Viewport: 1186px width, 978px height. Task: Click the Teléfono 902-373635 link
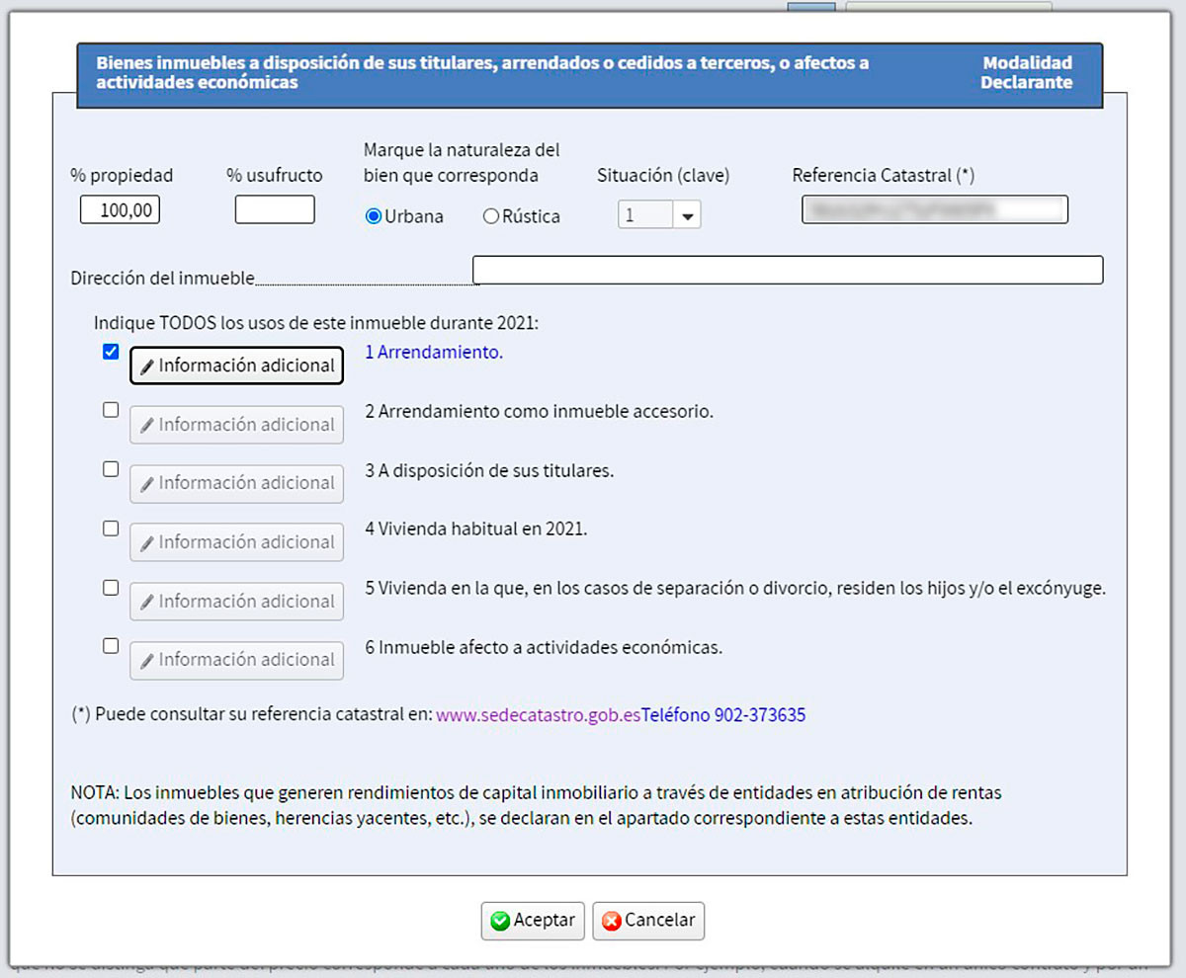pos(723,715)
